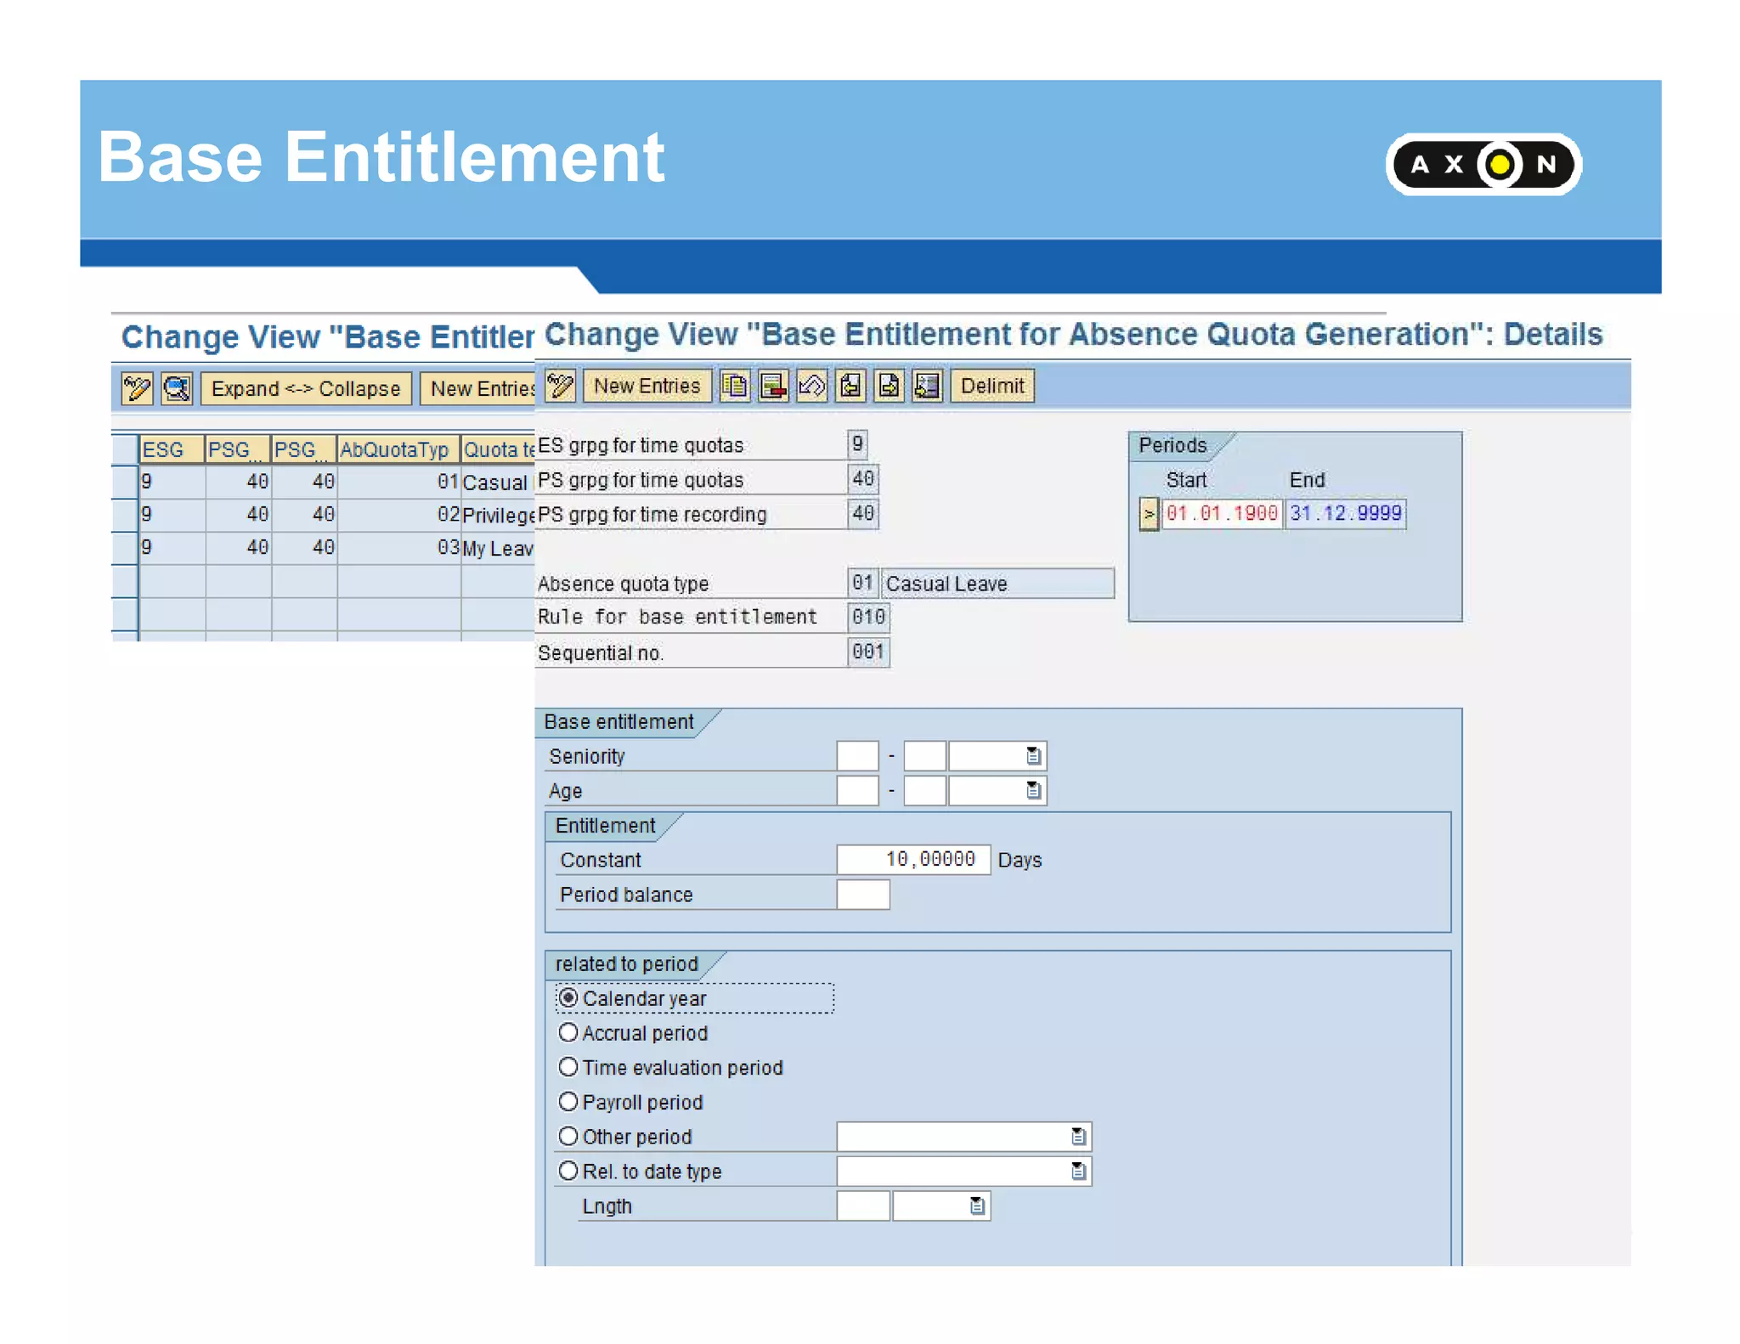Click end date 31.12.9999

(x=1346, y=513)
